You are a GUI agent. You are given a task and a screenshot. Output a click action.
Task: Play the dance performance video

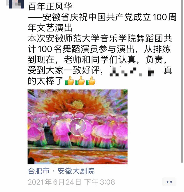click(78, 127)
